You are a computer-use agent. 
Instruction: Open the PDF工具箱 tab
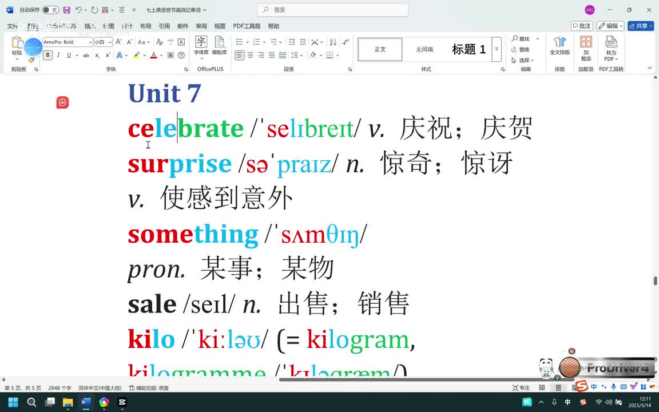(247, 26)
